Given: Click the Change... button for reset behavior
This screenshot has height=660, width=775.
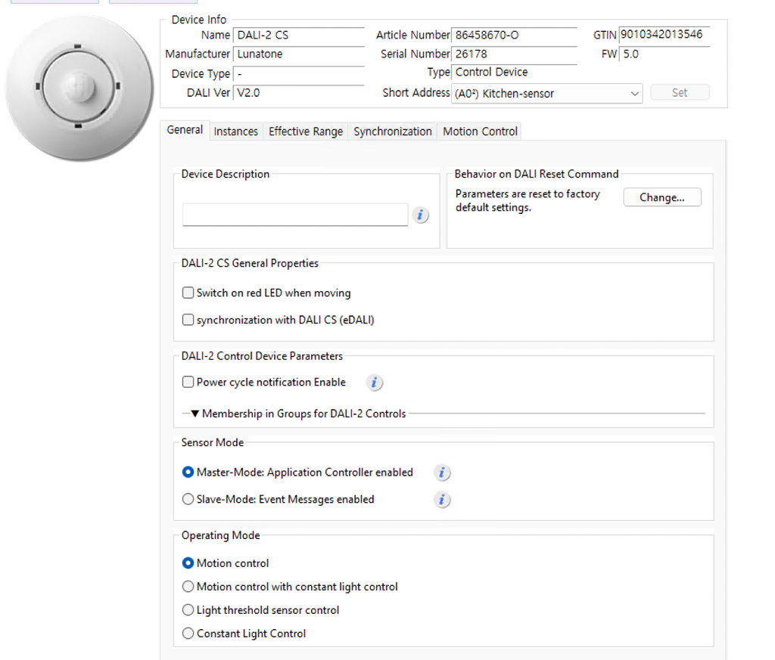Looking at the screenshot, I should coord(661,197).
